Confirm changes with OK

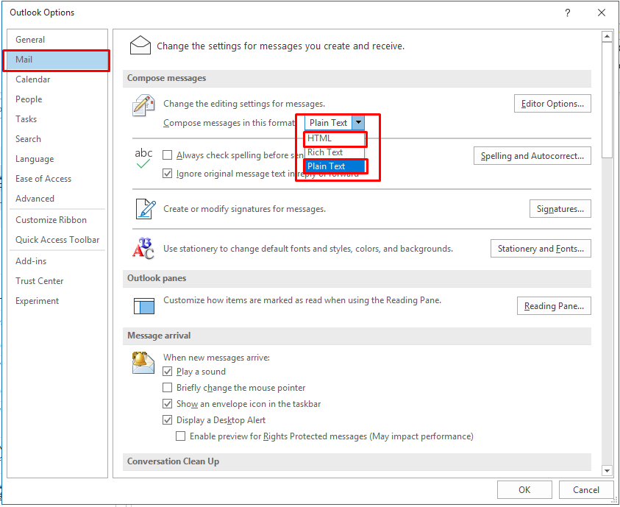(524, 490)
